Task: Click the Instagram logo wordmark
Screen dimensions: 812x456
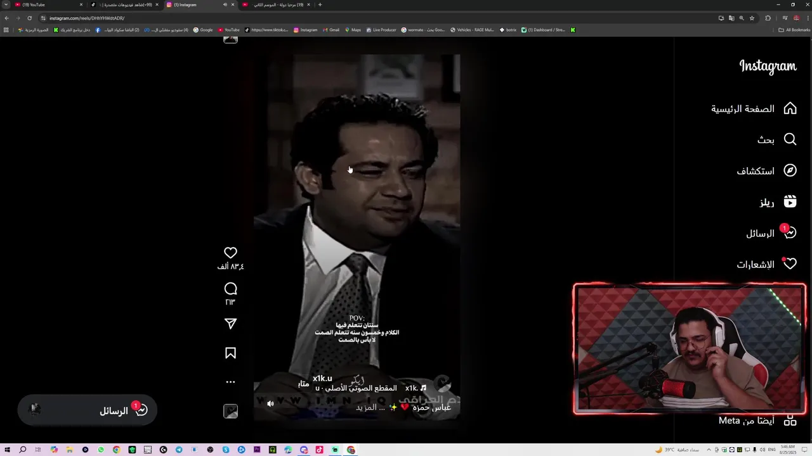Action: click(768, 66)
